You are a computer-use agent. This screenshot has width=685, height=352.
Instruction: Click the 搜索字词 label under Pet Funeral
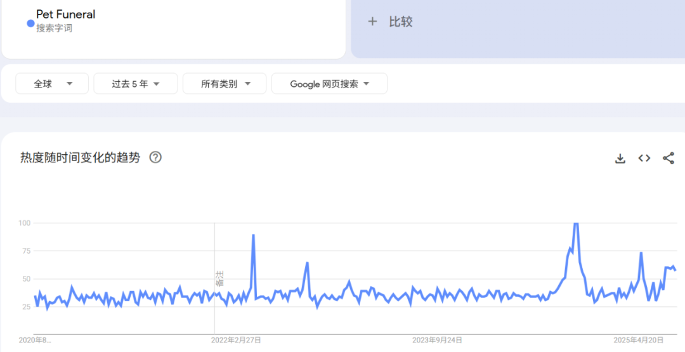click(54, 29)
